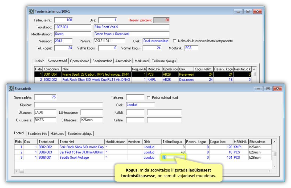Click the first Kellelt field
Viewport: 291px width, 188px height.
click(x=135, y=112)
